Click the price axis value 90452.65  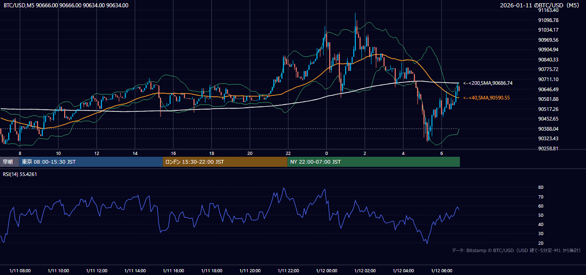click(x=548, y=119)
